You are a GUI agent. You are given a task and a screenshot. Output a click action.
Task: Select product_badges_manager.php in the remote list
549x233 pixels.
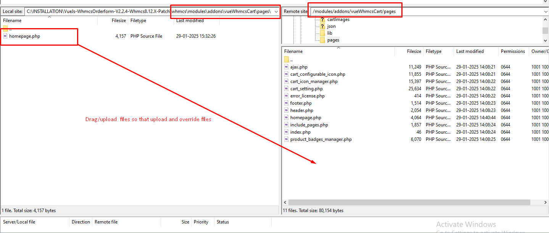coord(320,139)
